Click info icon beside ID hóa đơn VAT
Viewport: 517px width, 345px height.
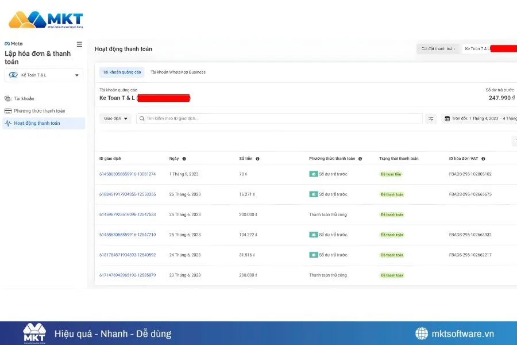[483, 159]
